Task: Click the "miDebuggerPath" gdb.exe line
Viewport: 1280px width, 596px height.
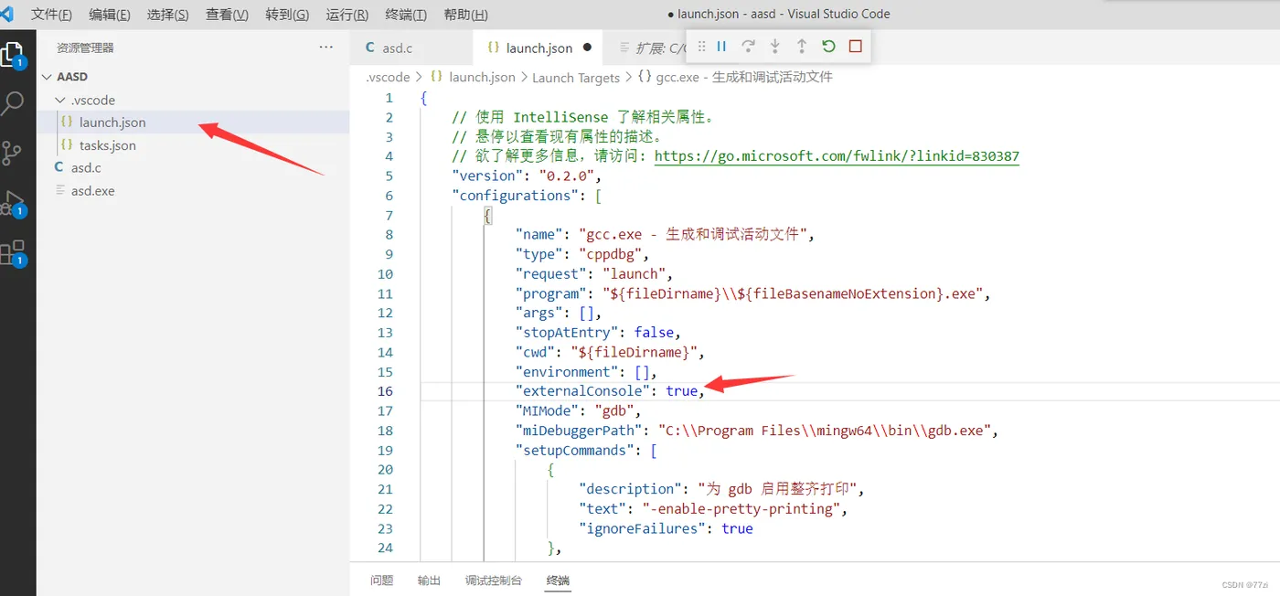Action: pyautogui.click(x=757, y=431)
